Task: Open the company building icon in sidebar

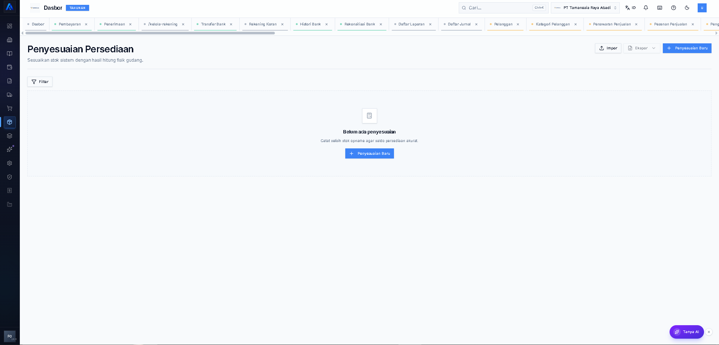Action: (x=10, y=40)
